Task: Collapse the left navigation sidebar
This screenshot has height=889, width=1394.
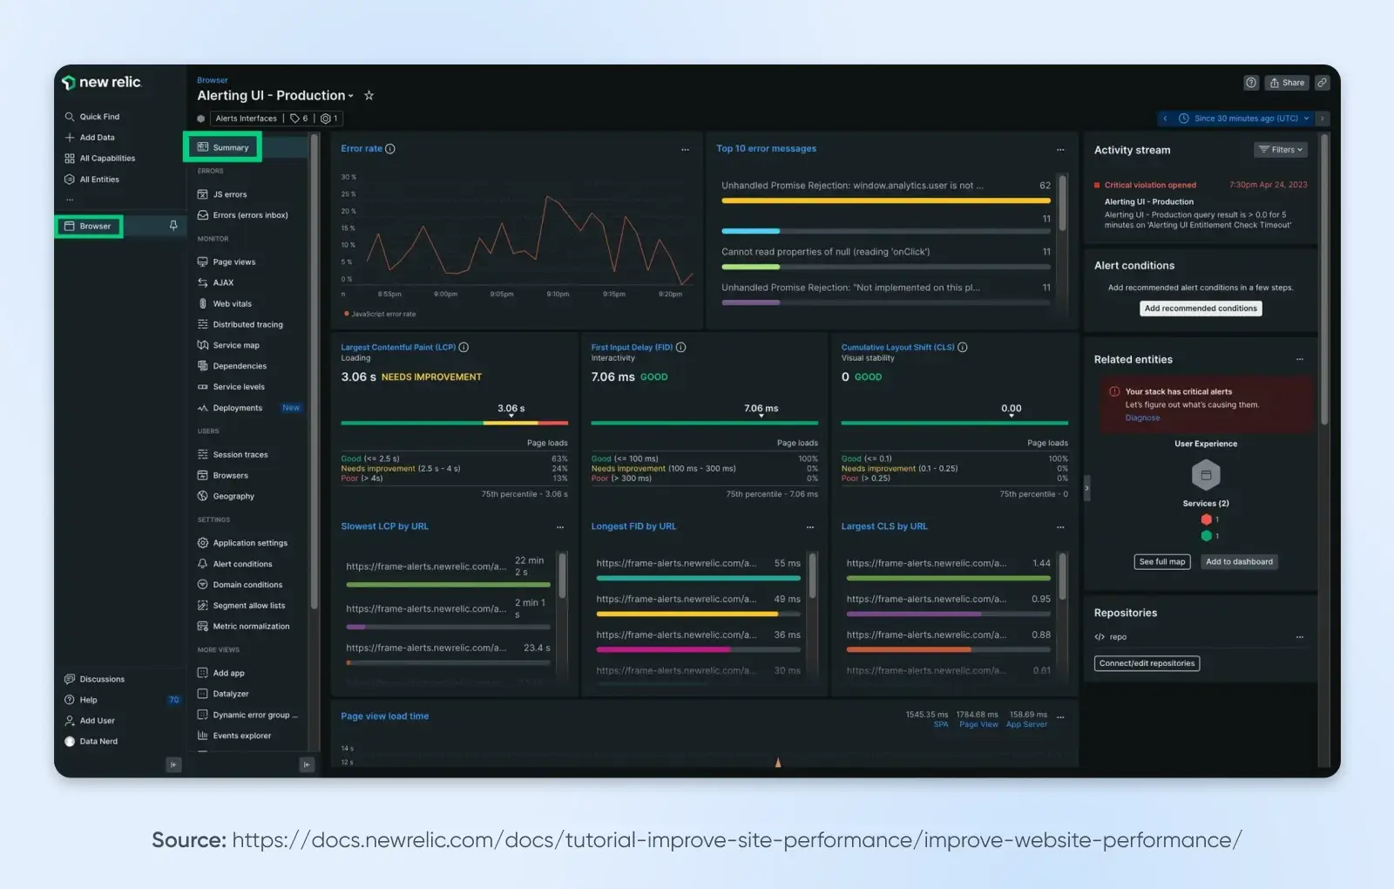Action: point(173,764)
